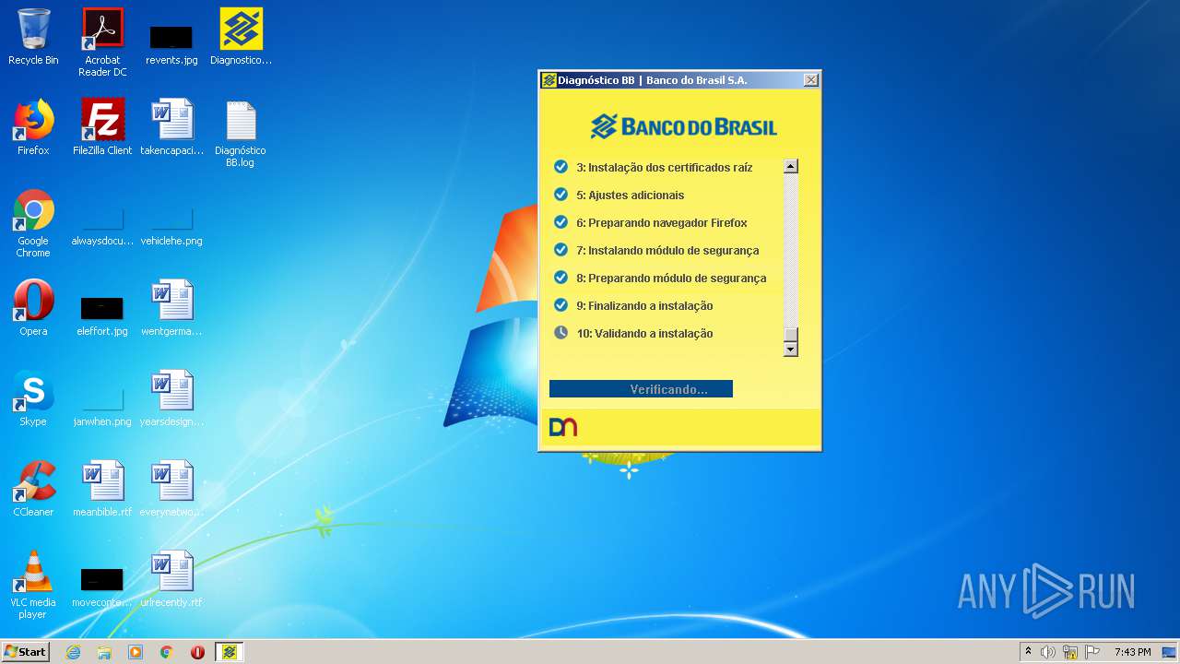Select '9: Finalizando a instalação' text
The height and width of the screenshot is (664, 1180).
(x=644, y=306)
